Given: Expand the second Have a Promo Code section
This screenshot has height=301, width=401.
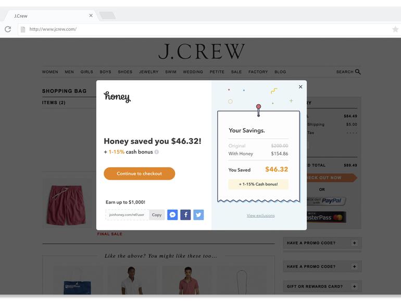Looking at the screenshot, I should tap(354, 267).
